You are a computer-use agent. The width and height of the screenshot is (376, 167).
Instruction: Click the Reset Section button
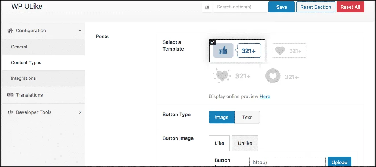point(316,7)
